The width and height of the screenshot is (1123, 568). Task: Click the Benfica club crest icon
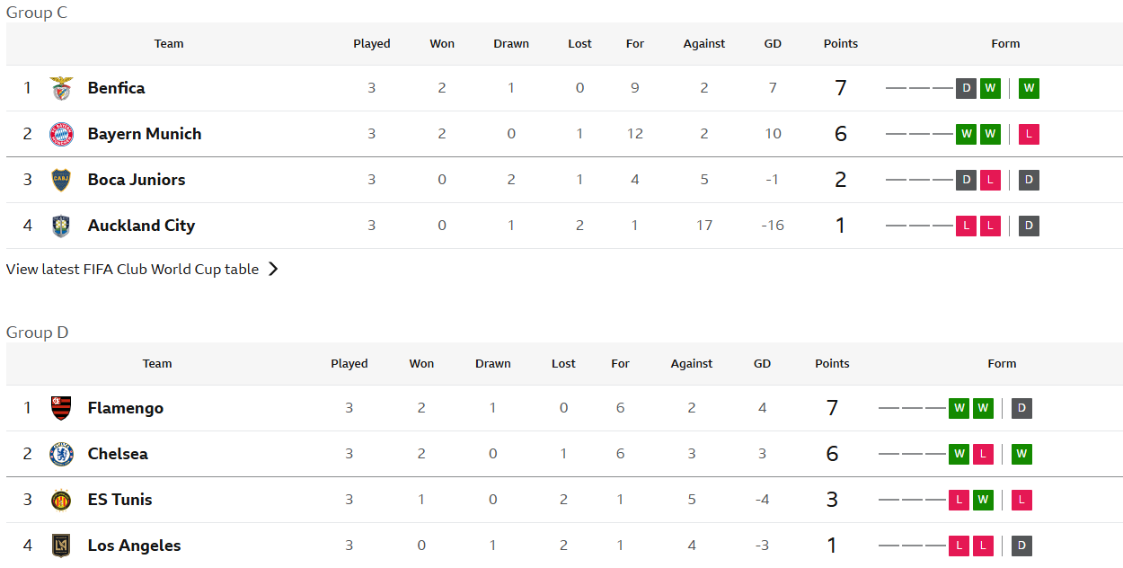61,88
